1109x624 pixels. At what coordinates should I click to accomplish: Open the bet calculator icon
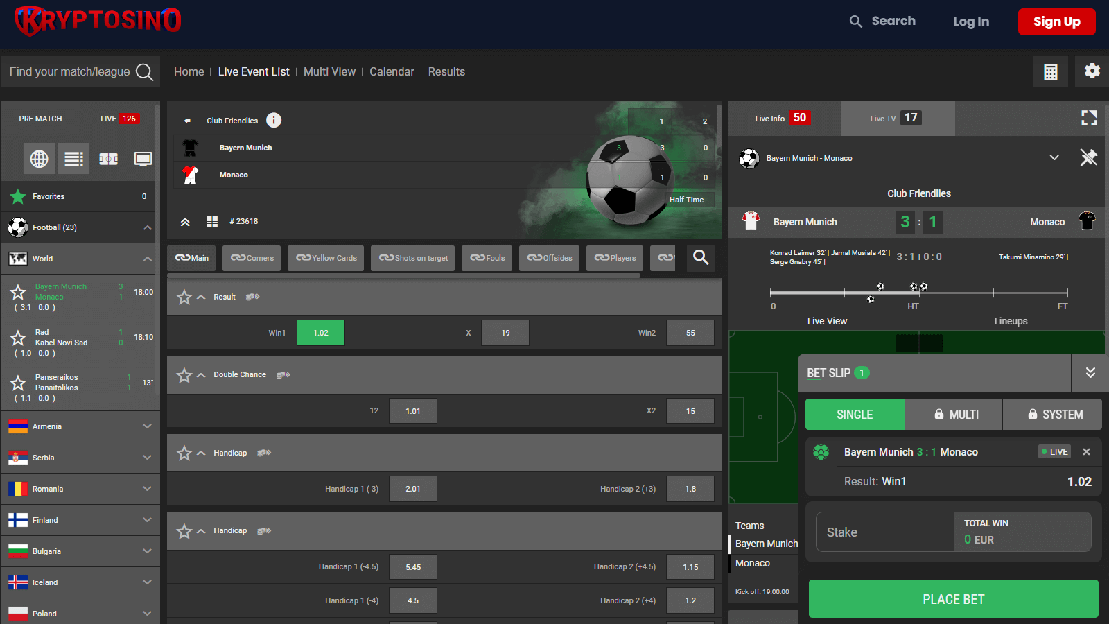point(1051,71)
